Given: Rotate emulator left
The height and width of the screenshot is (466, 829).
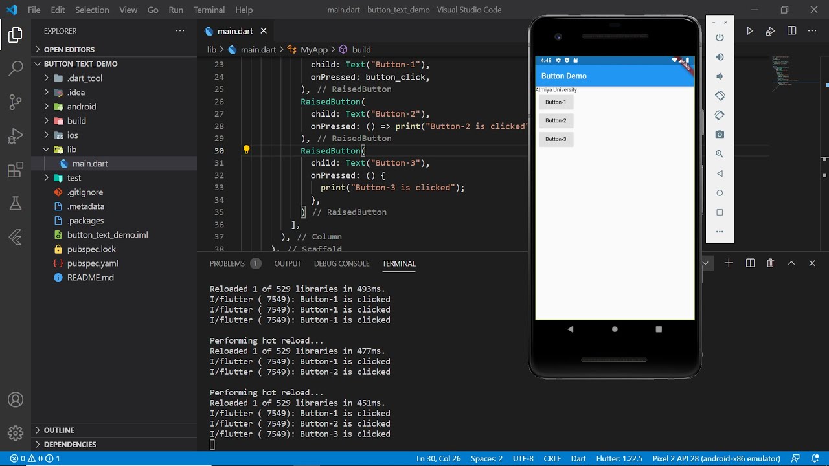Looking at the screenshot, I should (x=720, y=96).
